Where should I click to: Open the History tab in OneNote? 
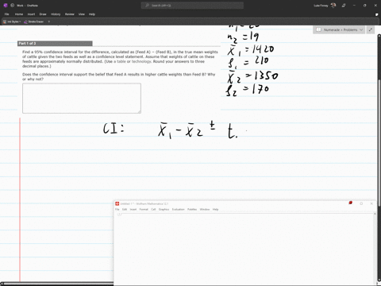pyautogui.click(x=56, y=14)
